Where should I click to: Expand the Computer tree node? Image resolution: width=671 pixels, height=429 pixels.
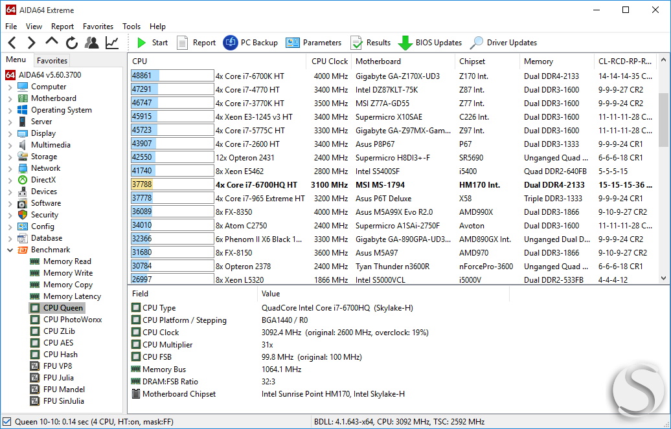(10, 87)
